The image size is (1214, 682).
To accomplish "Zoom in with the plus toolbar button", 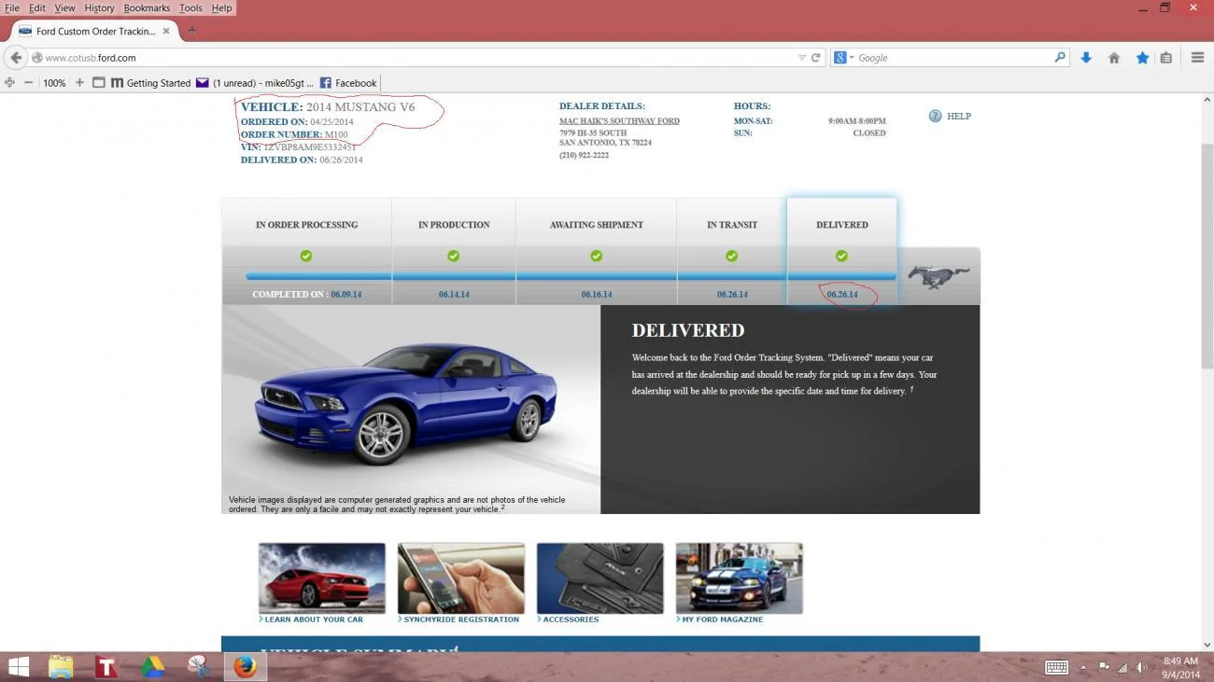I will coord(79,83).
